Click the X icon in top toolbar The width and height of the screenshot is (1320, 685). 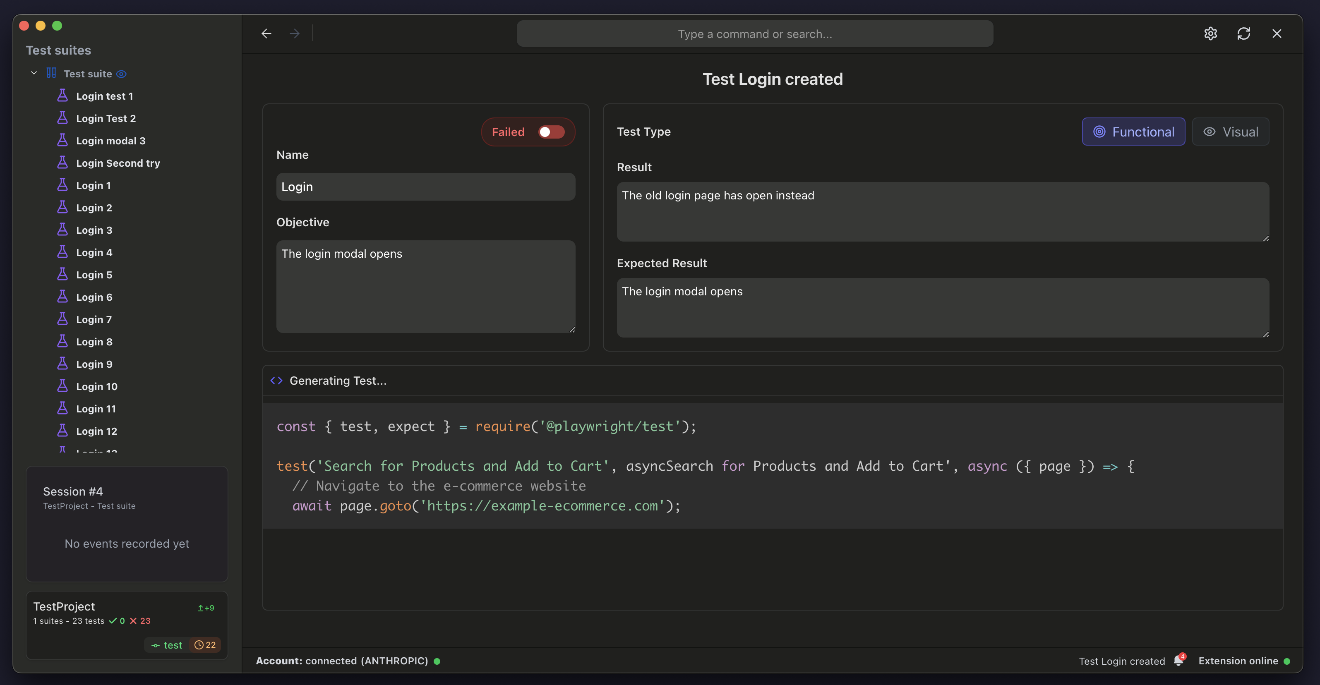tap(1277, 34)
